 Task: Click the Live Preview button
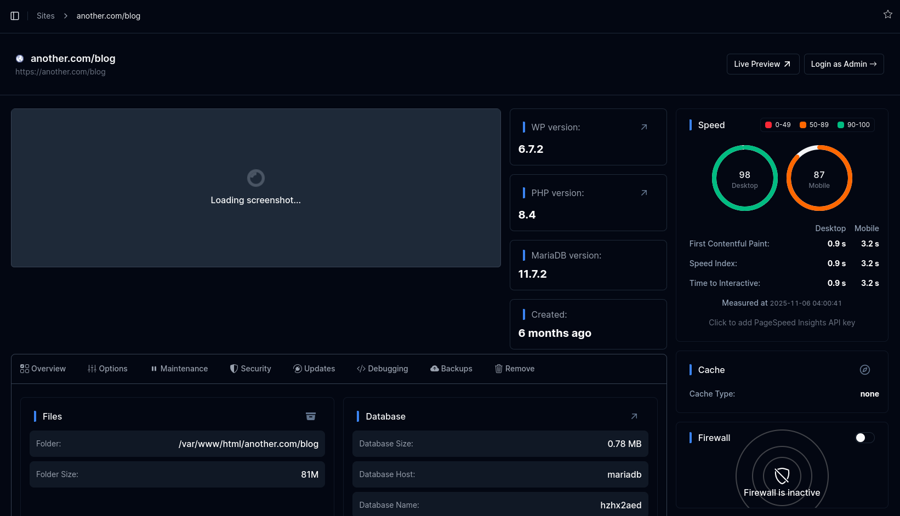(762, 64)
